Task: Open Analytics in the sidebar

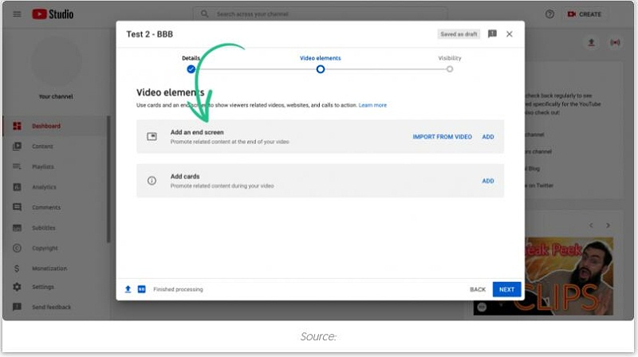Action: (44, 187)
